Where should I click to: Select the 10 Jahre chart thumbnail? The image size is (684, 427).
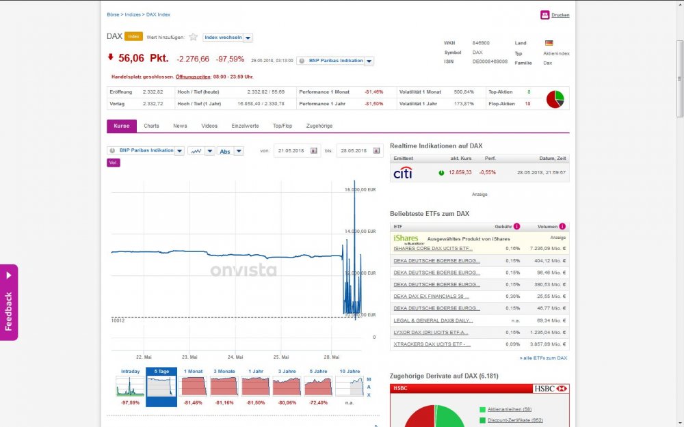tap(350, 387)
